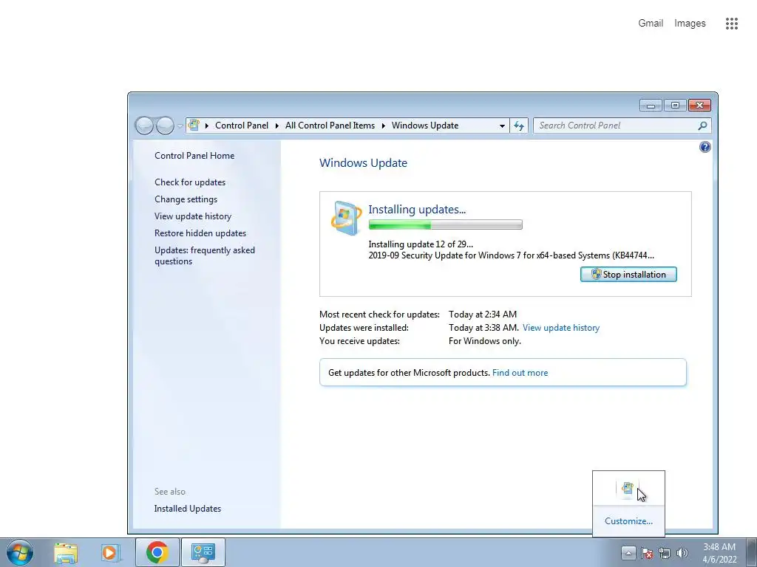Minimize the Windows Update window
The image size is (757, 567).
pyautogui.click(x=651, y=105)
